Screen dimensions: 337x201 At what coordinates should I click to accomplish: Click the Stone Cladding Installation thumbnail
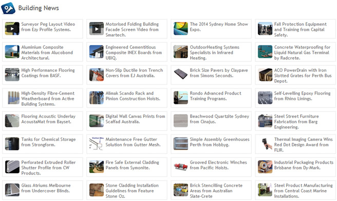point(97,190)
